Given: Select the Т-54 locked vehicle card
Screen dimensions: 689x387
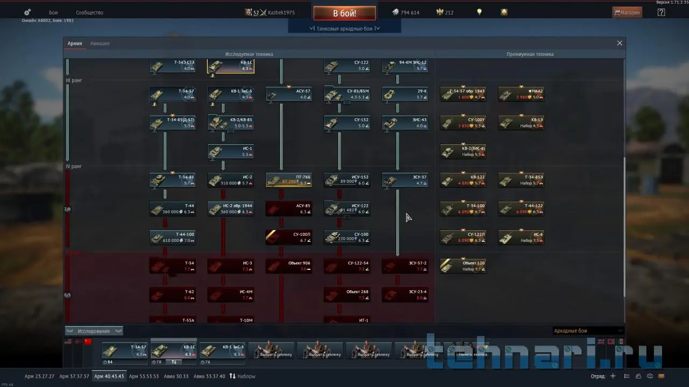Looking at the screenshot, I should coord(172,266).
